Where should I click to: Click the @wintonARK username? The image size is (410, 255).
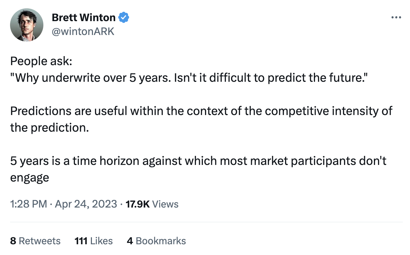click(x=83, y=31)
